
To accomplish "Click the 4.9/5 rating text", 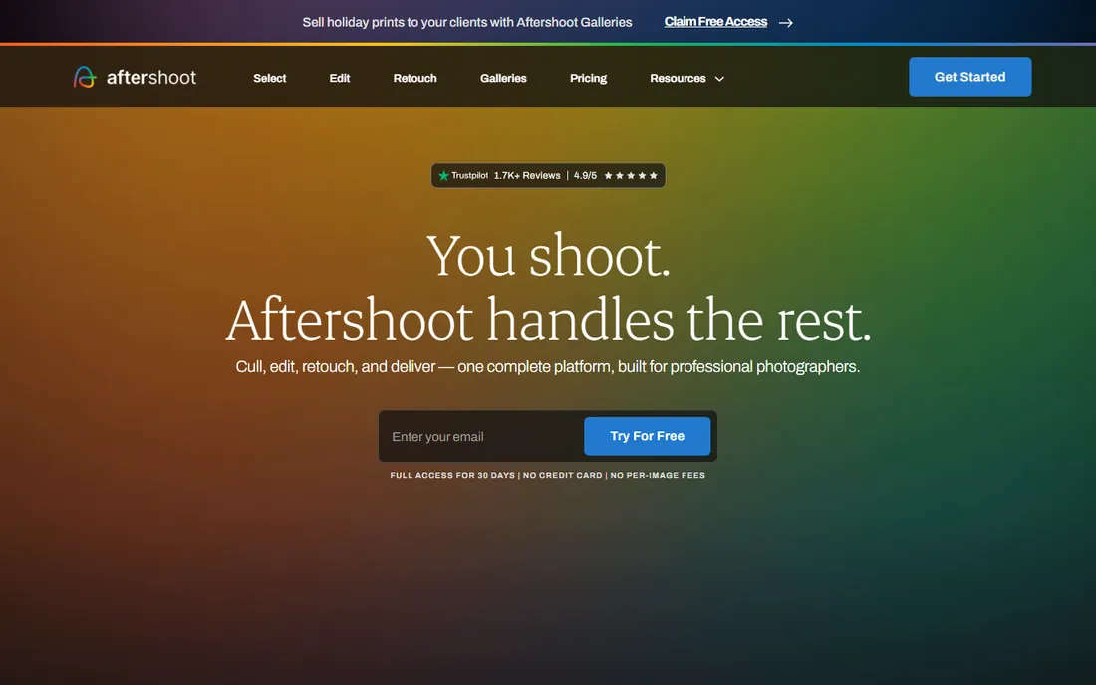I will (x=585, y=176).
